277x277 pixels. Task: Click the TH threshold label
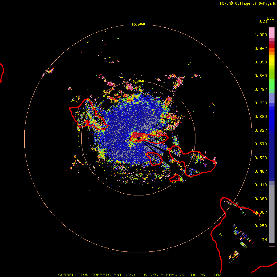pyautogui.click(x=264, y=239)
